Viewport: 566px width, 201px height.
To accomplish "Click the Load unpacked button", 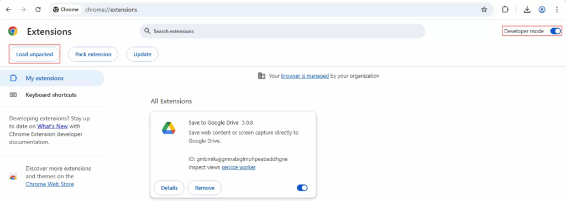I will coord(35,55).
